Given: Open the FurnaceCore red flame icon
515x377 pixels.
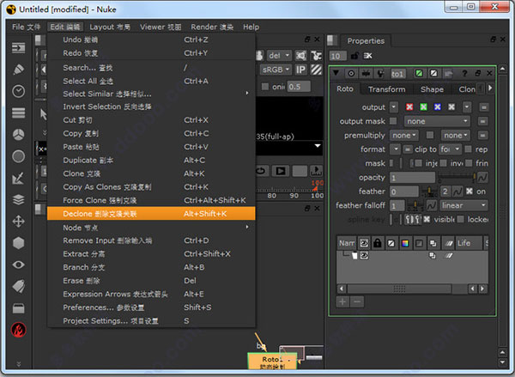Looking at the screenshot, I should [x=18, y=330].
